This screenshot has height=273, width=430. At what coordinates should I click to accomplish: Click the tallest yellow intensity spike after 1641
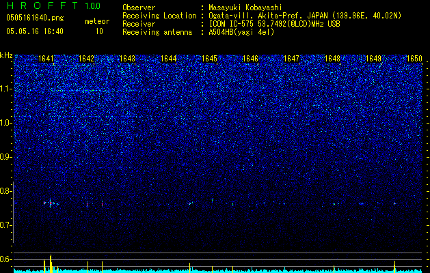51,263
